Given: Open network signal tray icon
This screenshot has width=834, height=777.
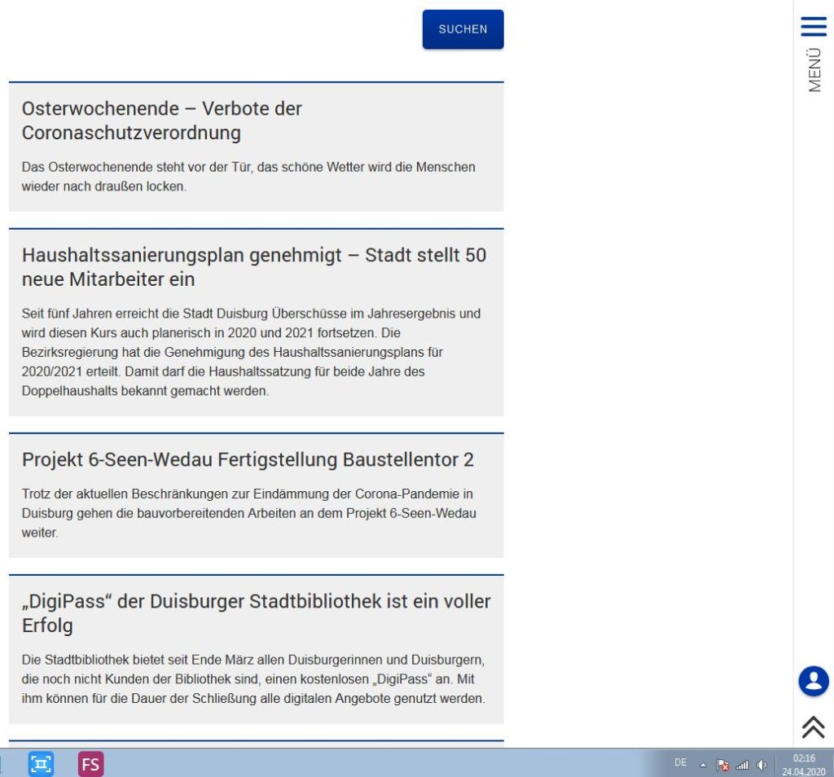Looking at the screenshot, I should pos(742,765).
